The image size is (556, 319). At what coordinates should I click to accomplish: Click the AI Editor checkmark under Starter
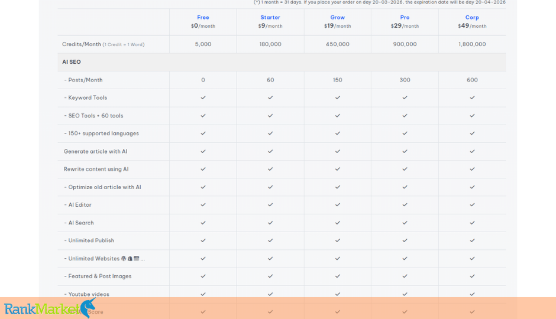270,204
